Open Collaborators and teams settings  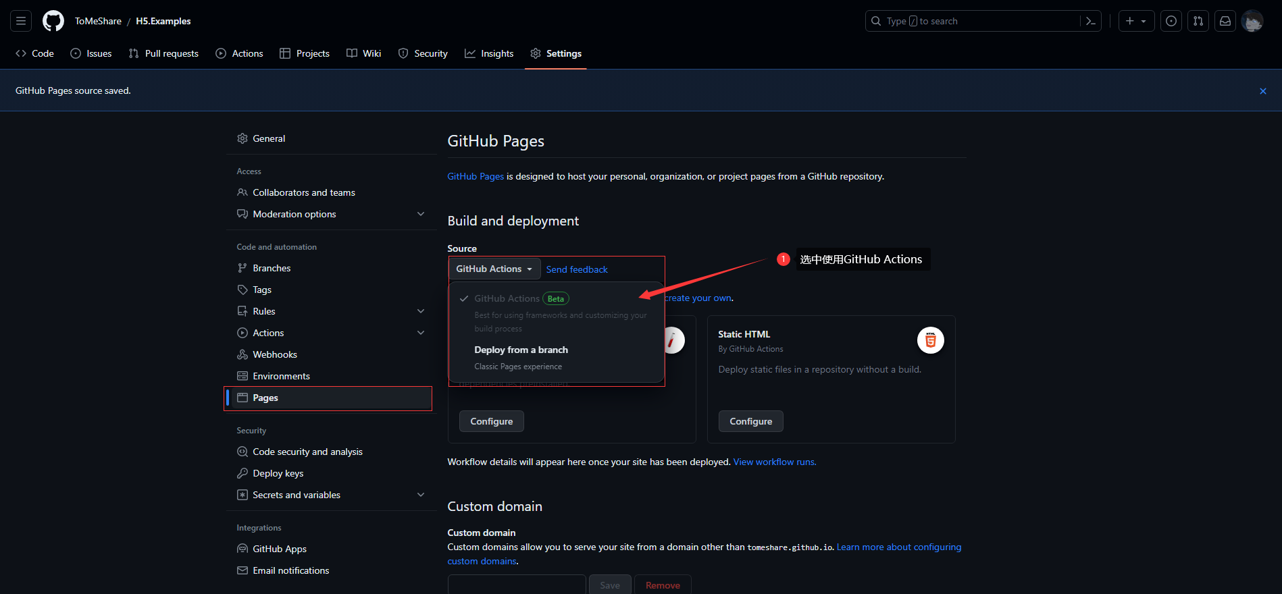tap(331, 192)
